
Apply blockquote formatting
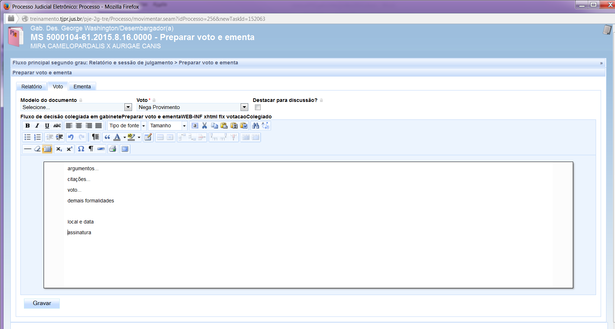pyautogui.click(x=107, y=137)
